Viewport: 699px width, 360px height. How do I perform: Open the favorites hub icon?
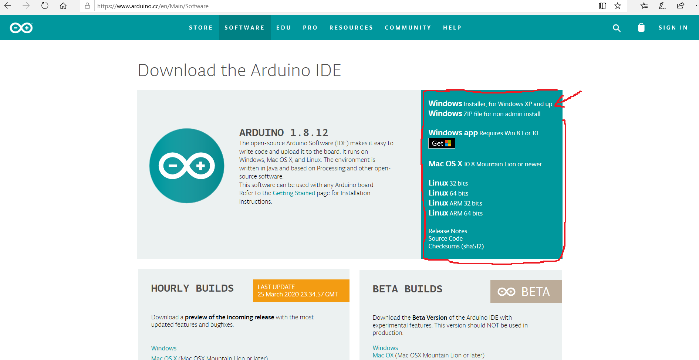644,6
